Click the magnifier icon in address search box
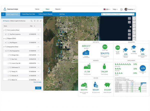Screen dimensions: 150x111 (x=133, y=14)
